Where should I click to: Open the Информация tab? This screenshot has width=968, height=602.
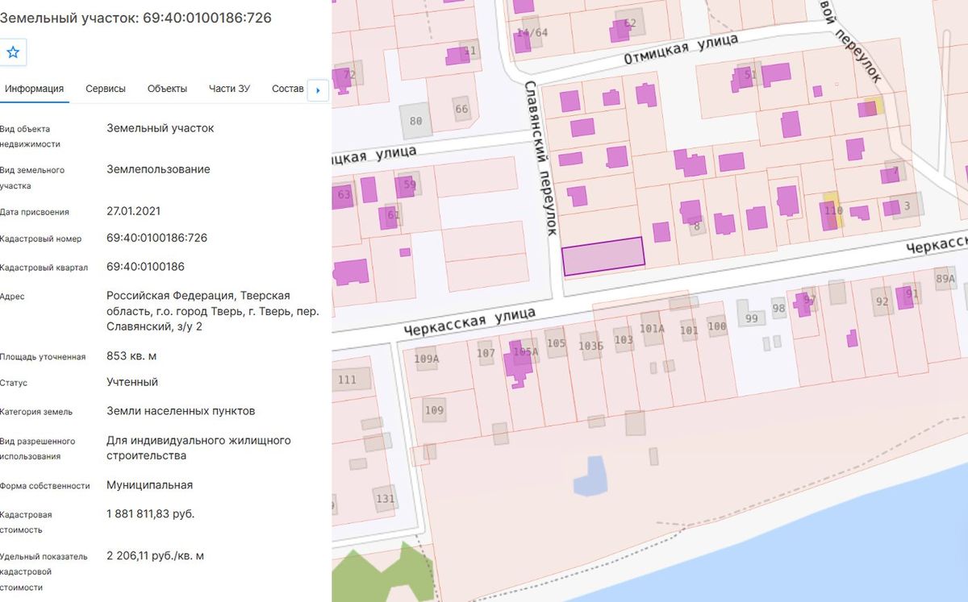[34, 89]
